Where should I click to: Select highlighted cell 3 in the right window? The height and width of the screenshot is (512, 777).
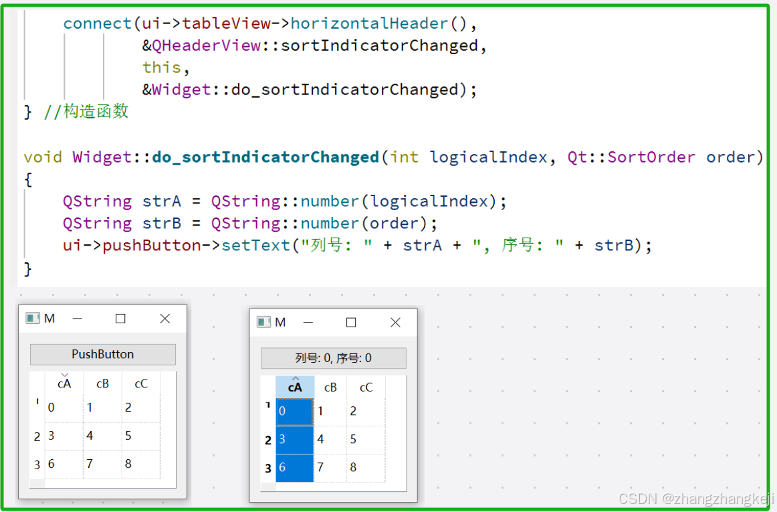point(295,440)
